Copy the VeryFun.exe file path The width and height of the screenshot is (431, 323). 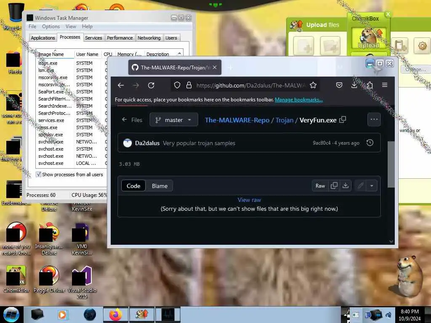[x=343, y=120]
